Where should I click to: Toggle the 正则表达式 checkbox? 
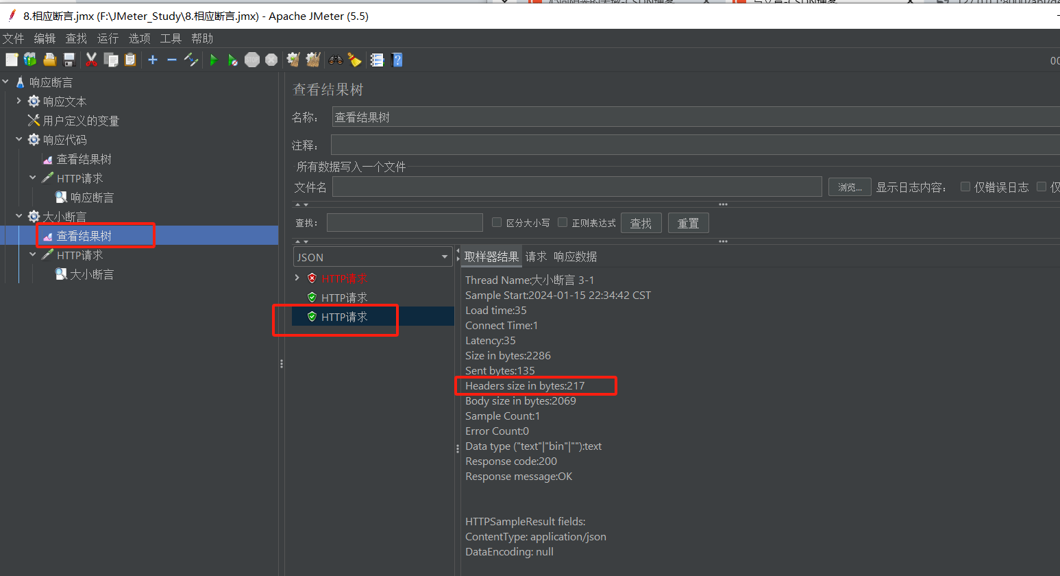coord(563,222)
